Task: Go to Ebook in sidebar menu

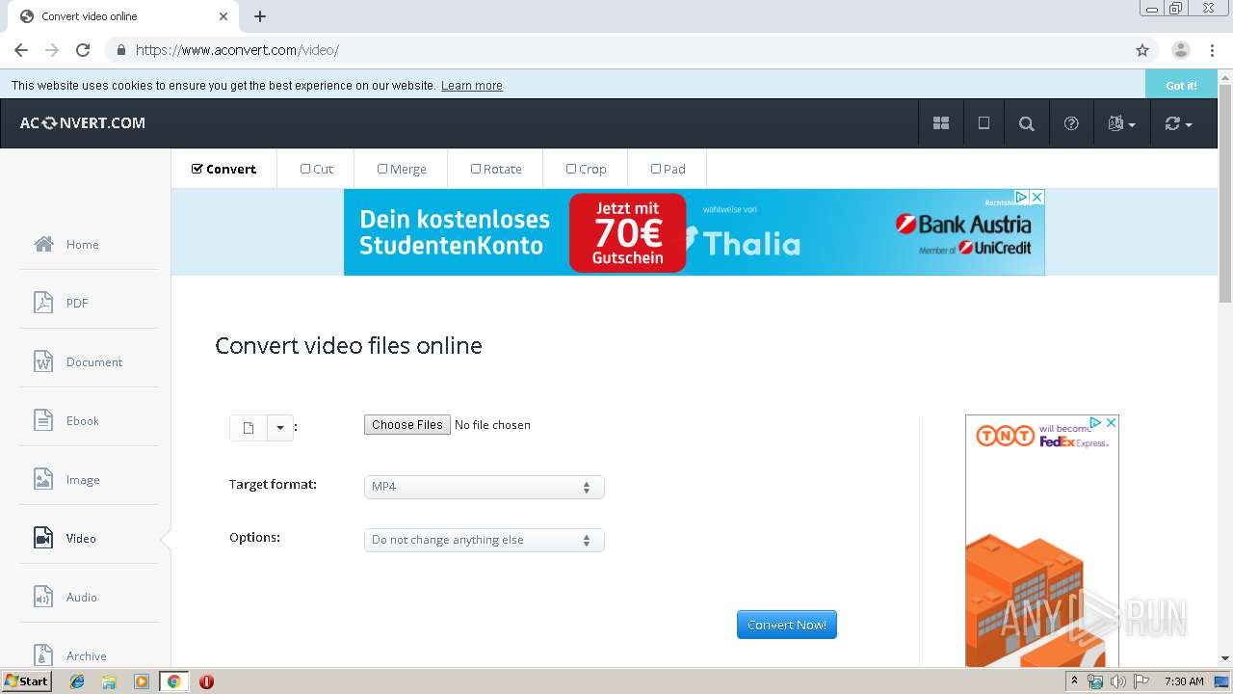Action: [83, 421]
